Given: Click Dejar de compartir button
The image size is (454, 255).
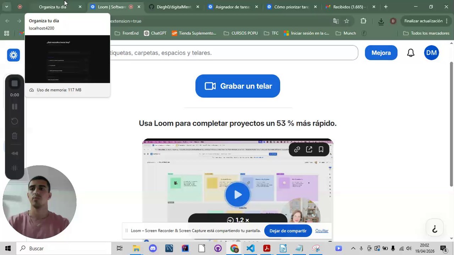Looking at the screenshot, I should click(x=288, y=231).
